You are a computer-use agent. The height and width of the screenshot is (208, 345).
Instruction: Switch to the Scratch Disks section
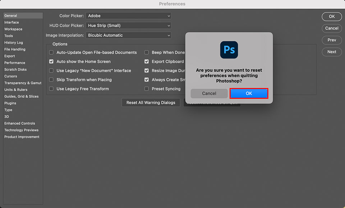(x=15, y=69)
